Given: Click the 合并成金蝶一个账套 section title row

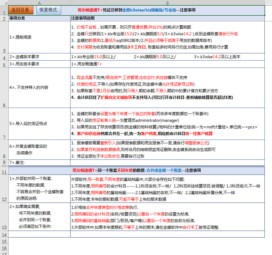Looking at the screenshot, I should [x=136, y=171].
